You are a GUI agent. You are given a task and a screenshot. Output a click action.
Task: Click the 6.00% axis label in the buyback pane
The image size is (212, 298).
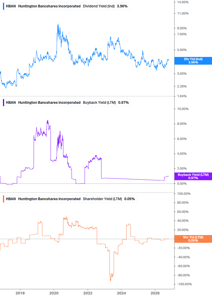182,139
